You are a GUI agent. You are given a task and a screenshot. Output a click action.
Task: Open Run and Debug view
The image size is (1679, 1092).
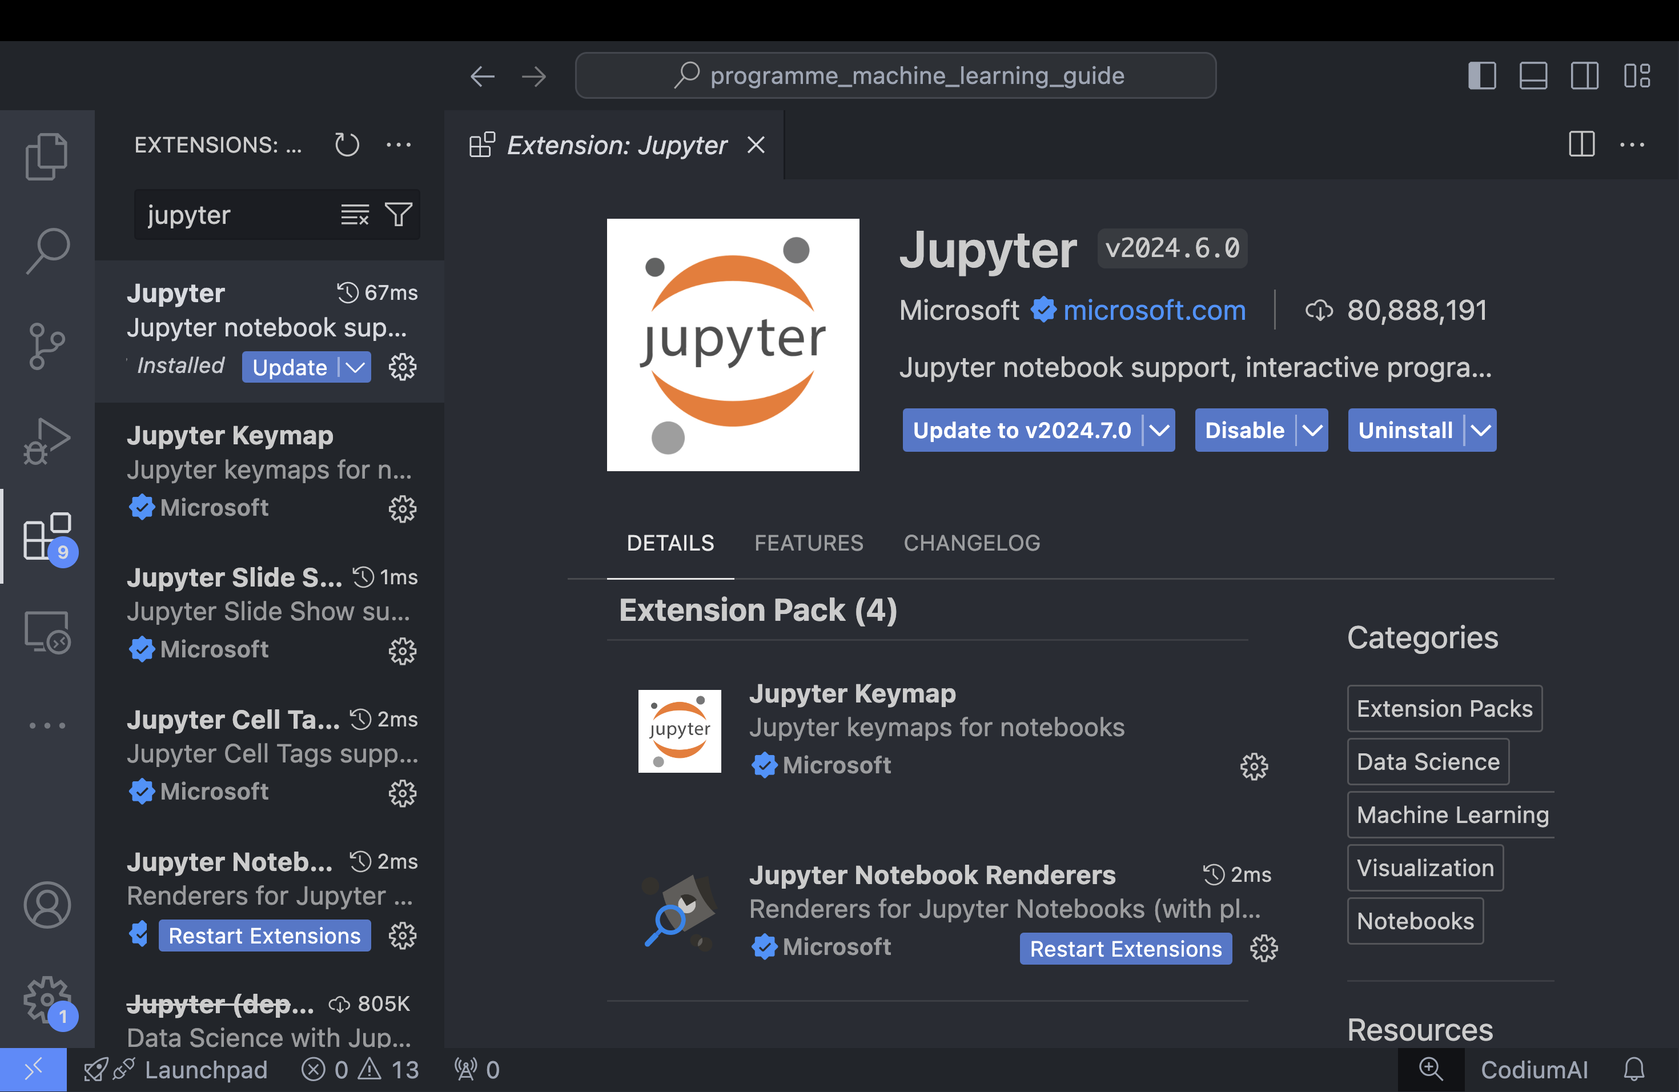coord(47,441)
